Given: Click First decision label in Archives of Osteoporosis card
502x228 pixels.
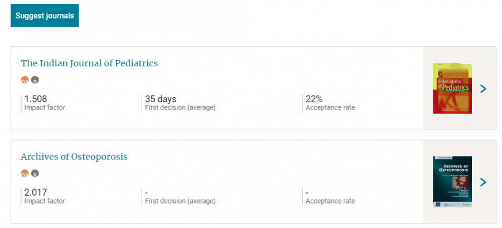Looking at the screenshot, I should (x=180, y=201).
